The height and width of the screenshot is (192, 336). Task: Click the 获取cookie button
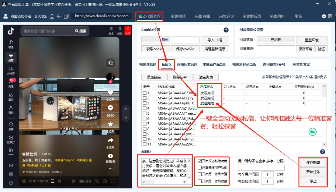tap(155, 49)
